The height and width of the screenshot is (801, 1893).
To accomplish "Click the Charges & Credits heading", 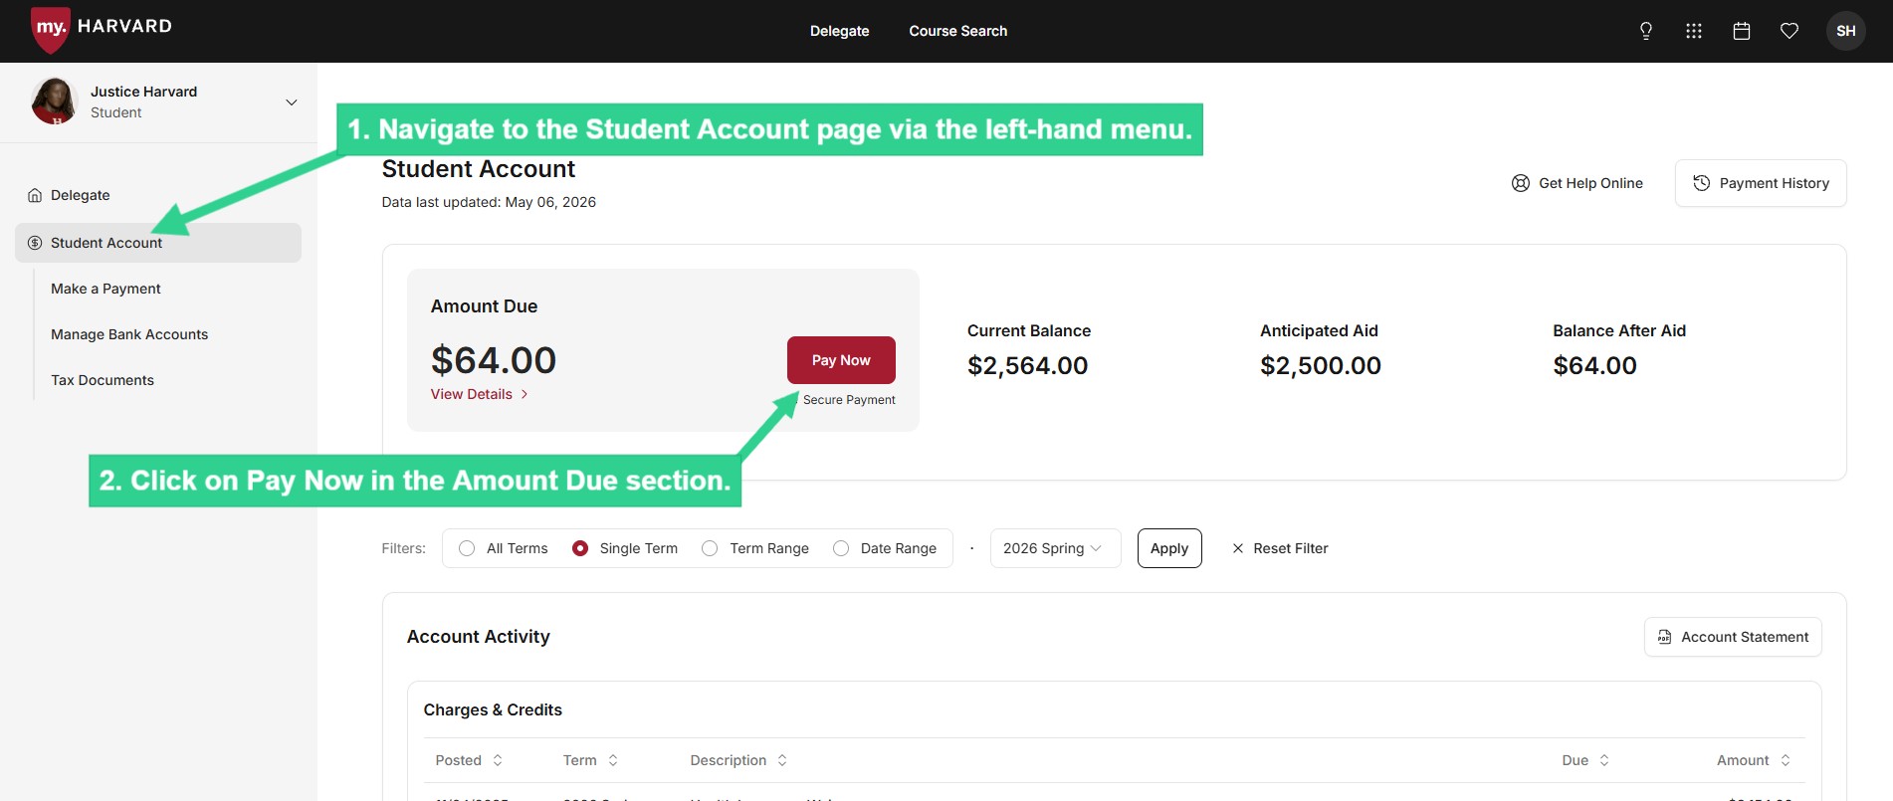I will point(493,709).
